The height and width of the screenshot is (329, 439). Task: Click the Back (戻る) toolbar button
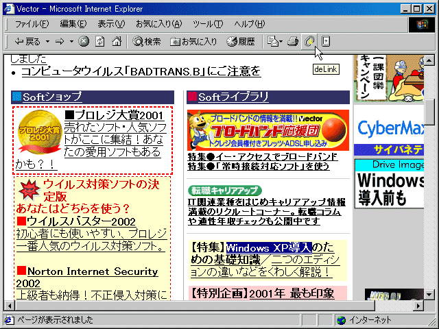[27, 42]
